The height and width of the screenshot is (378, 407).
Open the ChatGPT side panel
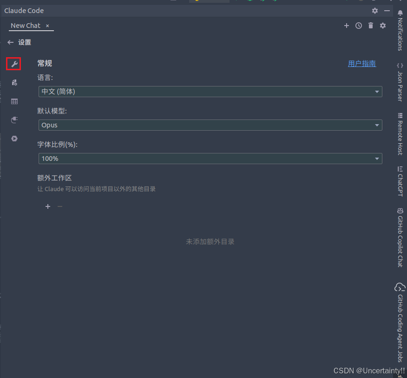(x=400, y=181)
